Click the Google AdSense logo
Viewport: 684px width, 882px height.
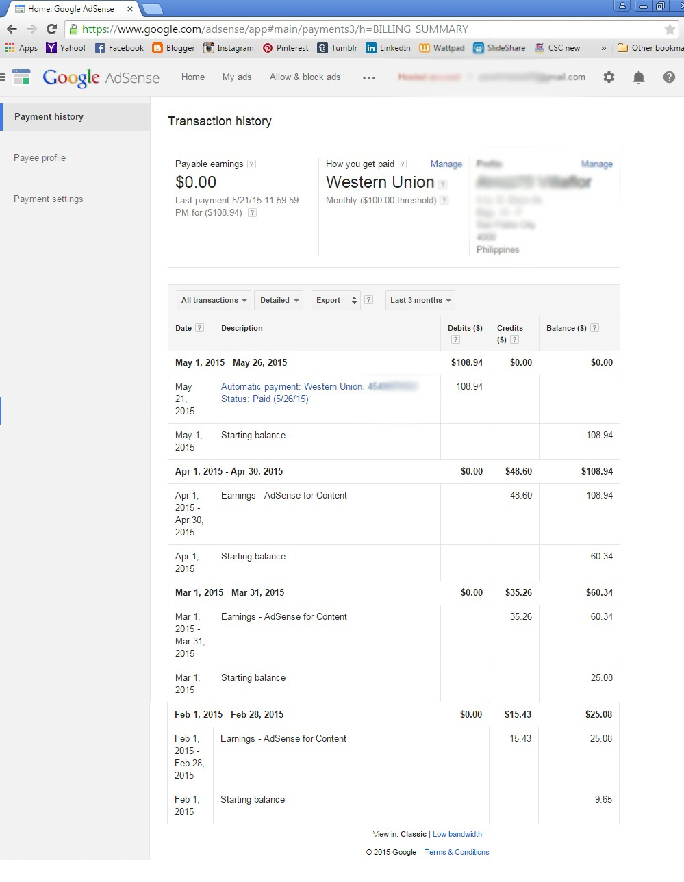(x=101, y=77)
